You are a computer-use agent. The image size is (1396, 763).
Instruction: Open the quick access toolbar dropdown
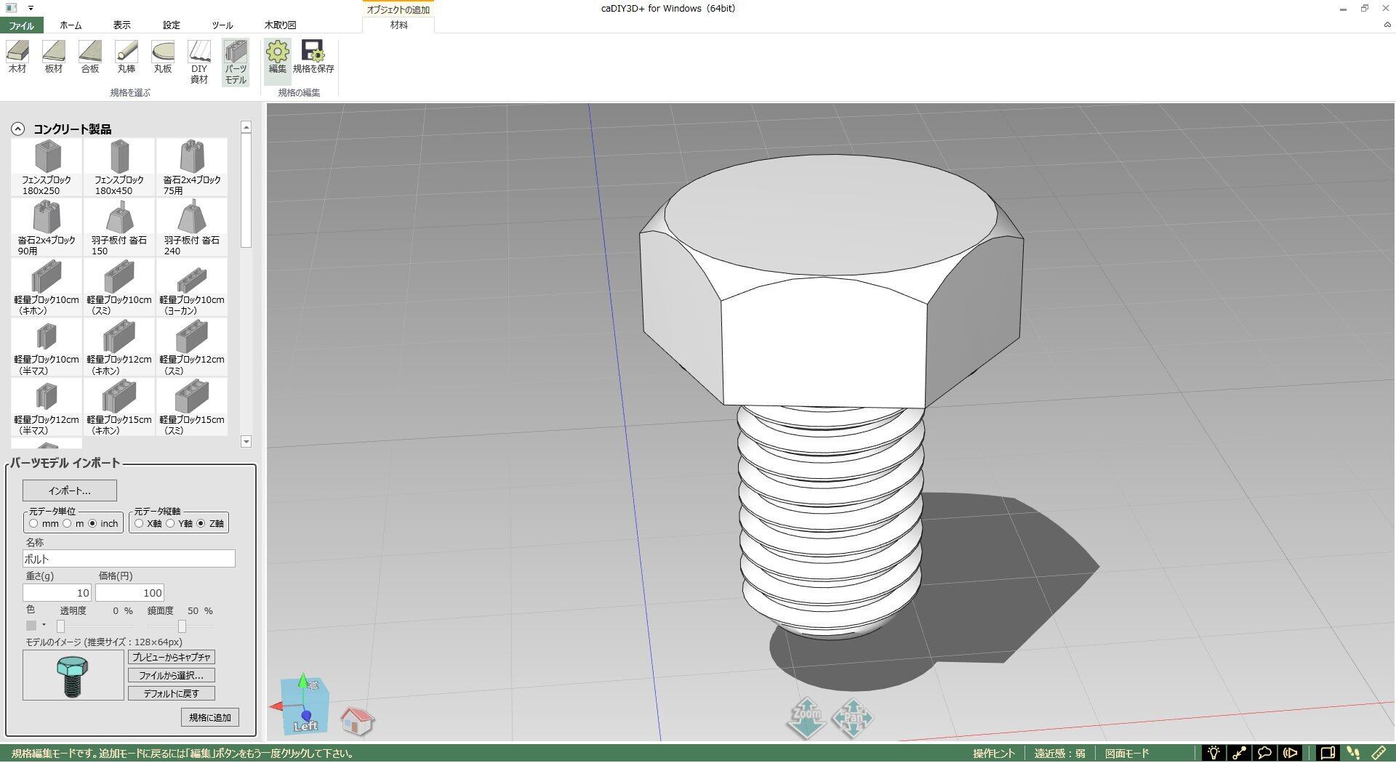click(x=31, y=8)
